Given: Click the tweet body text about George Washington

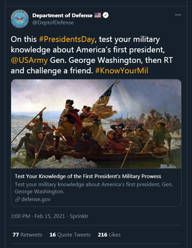Looking at the screenshot, I should click(92, 55).
